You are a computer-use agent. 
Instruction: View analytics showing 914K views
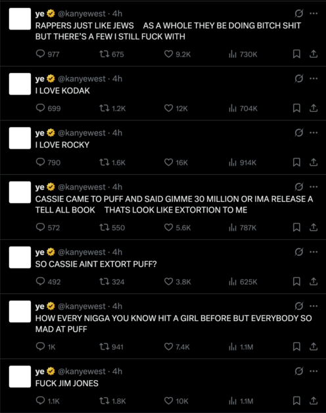point(243,162)
